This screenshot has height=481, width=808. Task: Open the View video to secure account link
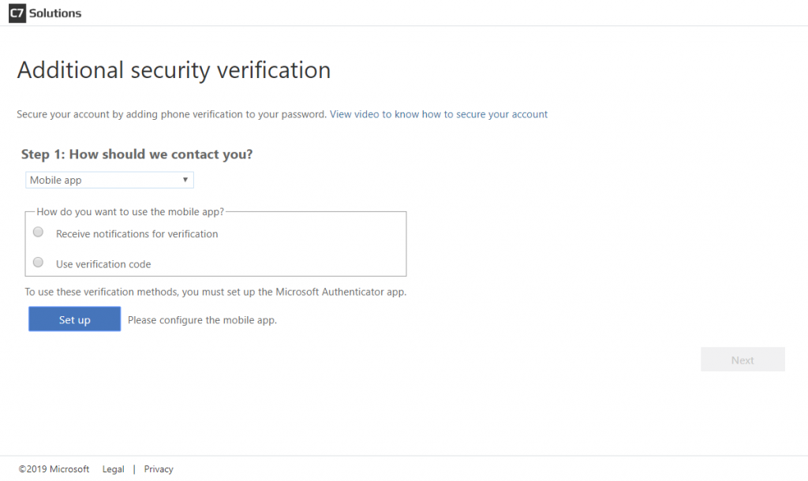[439, 114]
